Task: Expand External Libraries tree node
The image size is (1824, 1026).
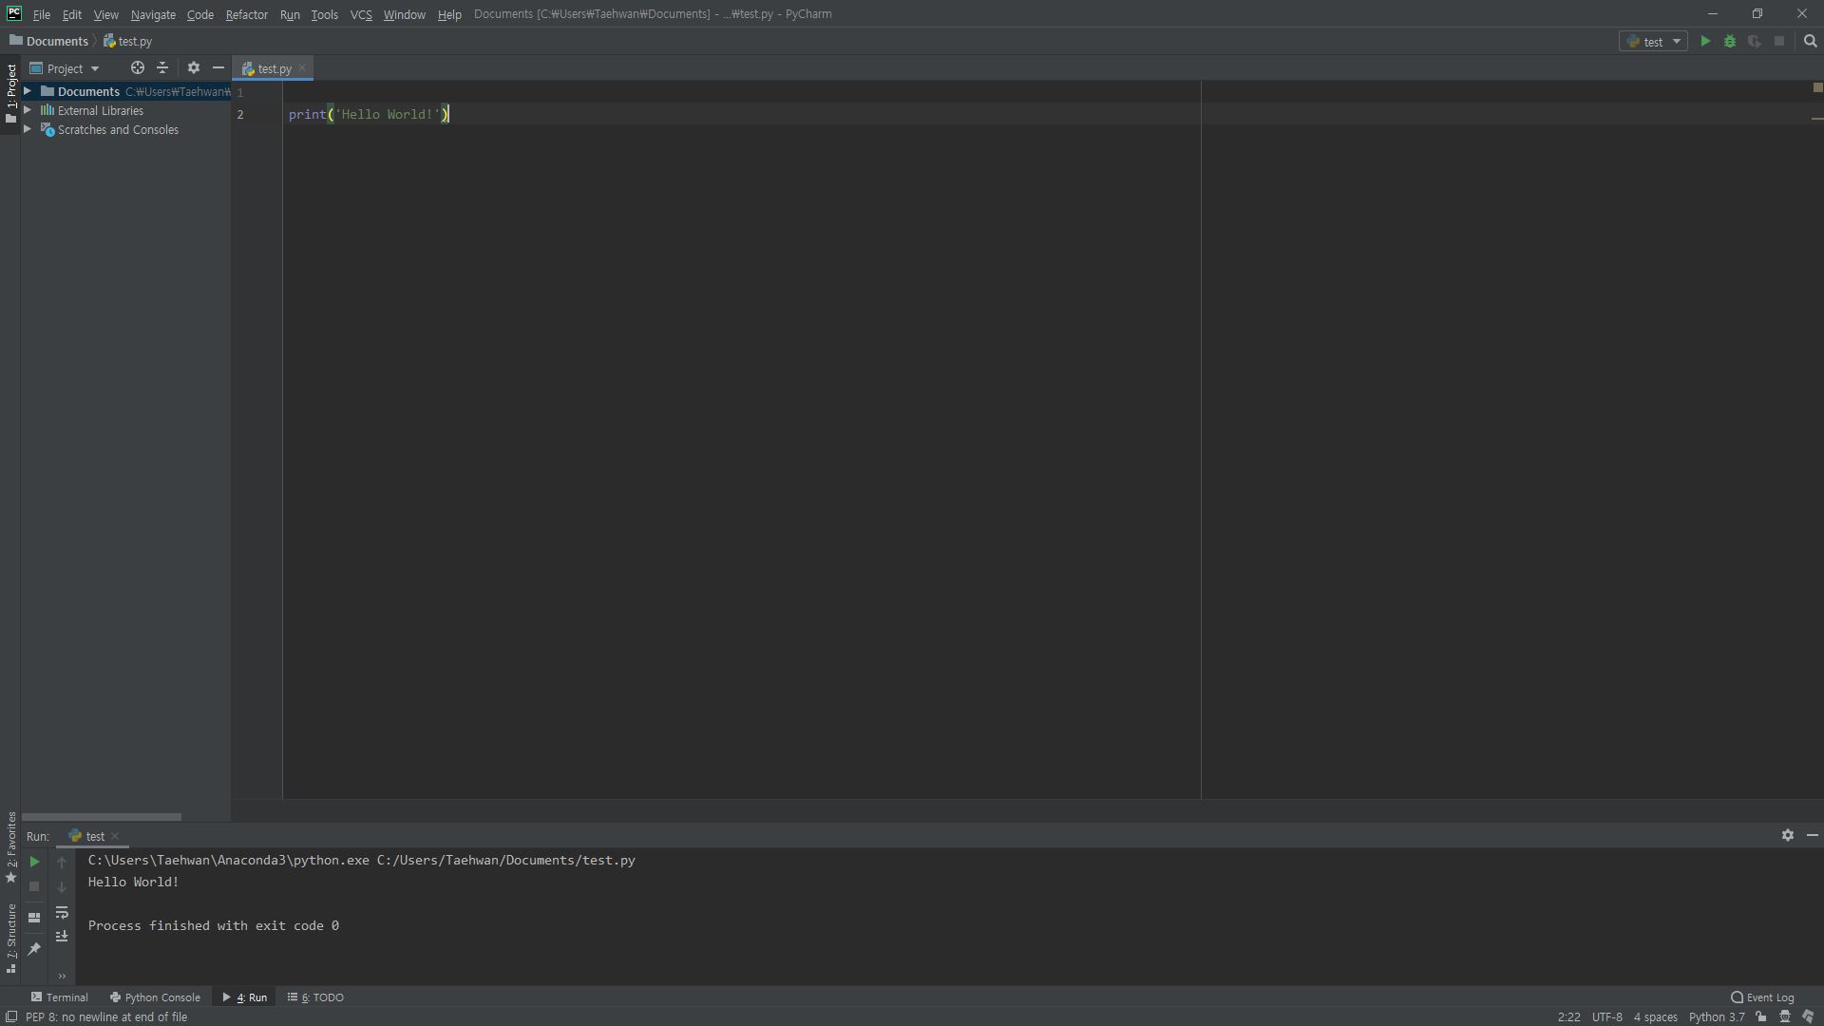Action: click(x=28, y=110)
